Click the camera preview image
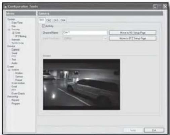Viewport: 170px width, 135px height. point(82,85)
